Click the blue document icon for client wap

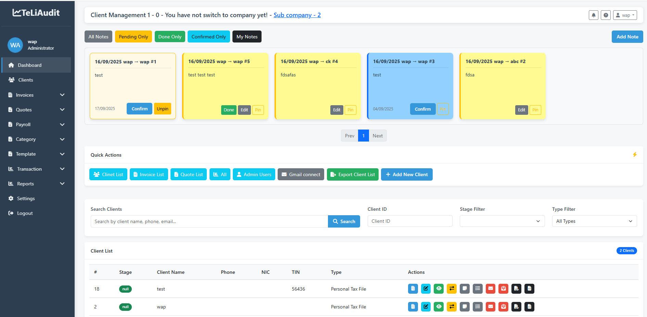coord(413,307)
